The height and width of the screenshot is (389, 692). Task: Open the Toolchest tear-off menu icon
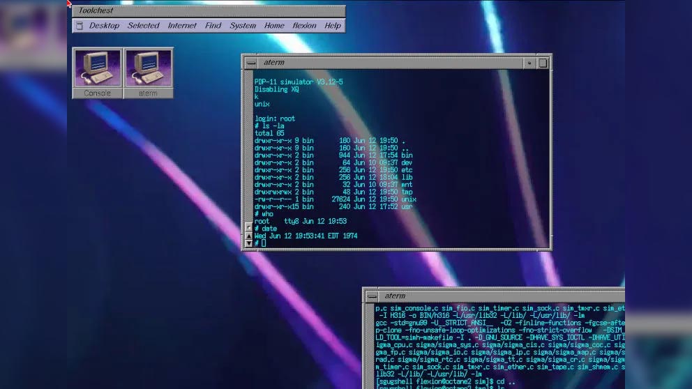pyautogui.click(x=80, y=26)
